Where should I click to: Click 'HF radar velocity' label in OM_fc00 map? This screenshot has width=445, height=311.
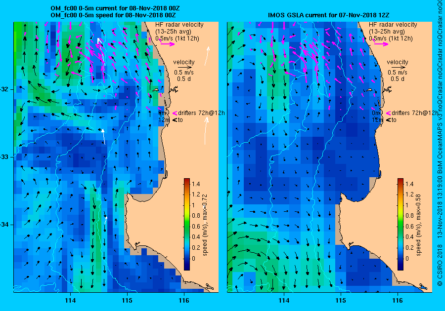pos(179,25)
